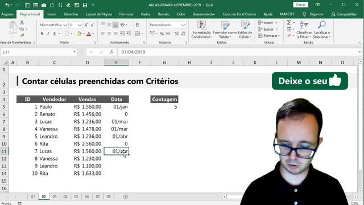364x205 pixels.
Task: Open the Arquivo menu
Action: 7,14
